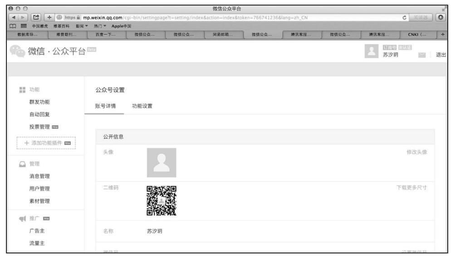The image size is (451, 257).
Task: Click 退出 to log out
Action: [441, 55]
